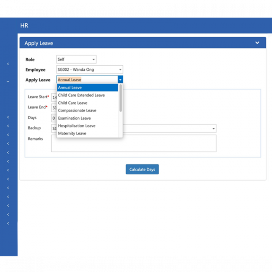Select Examination Leave from the list
272x272 pixels.
coord(87,118)
